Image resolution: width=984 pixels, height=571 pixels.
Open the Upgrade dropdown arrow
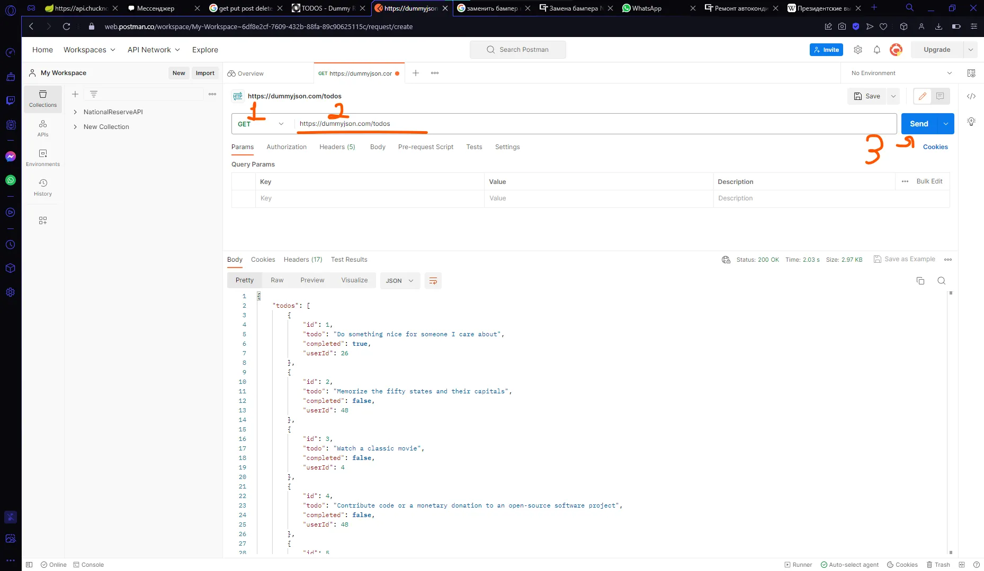(x=970, y=50)
